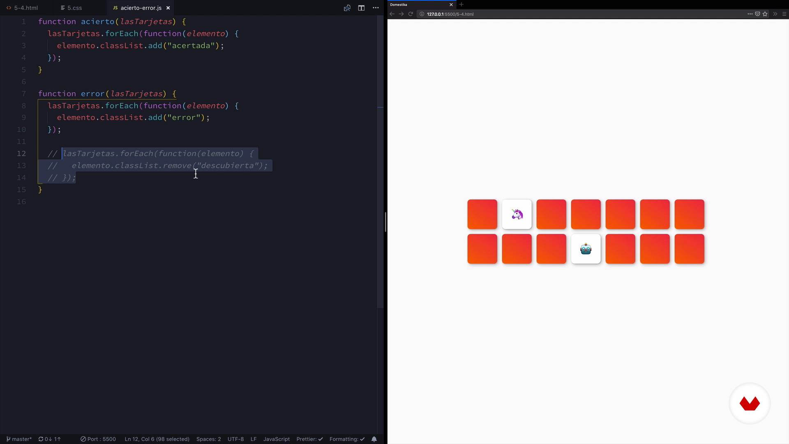Change file encoding UTF-8
The width and height of the screenshot is (789, 444).
pos(235,439)
